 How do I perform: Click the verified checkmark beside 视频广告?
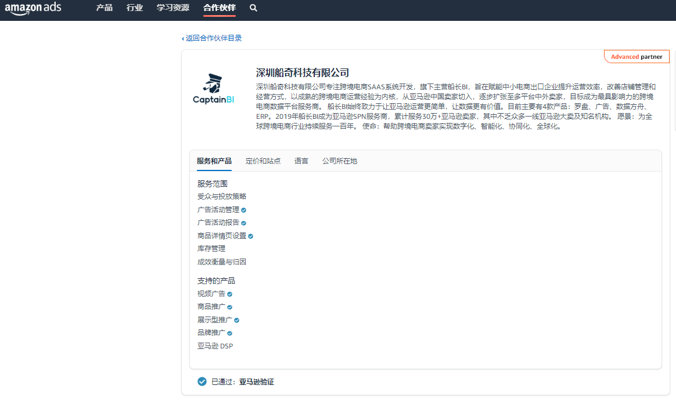pyautogui.click(x=229, y=293)
